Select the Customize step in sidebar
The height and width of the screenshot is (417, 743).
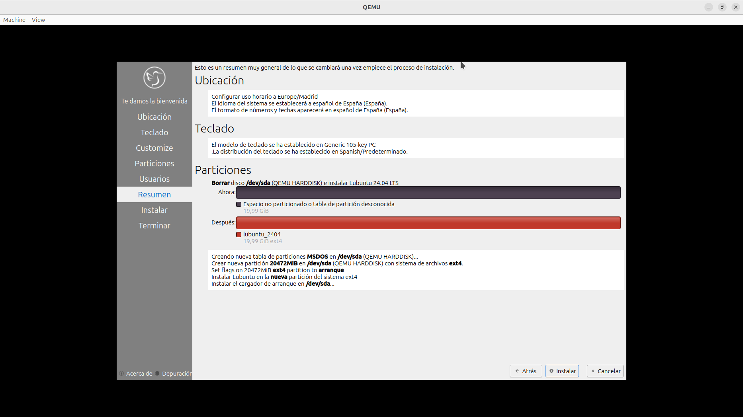pyautogui.click(x=154, y=148)
